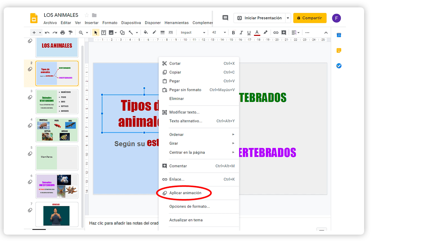Screen dimensions: 439x244
Task: Toggle underline formatting button
Action: tap(249, 33)
